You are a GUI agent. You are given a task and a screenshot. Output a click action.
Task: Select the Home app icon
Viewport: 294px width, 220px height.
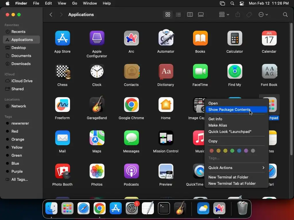(x=166, y=105)
